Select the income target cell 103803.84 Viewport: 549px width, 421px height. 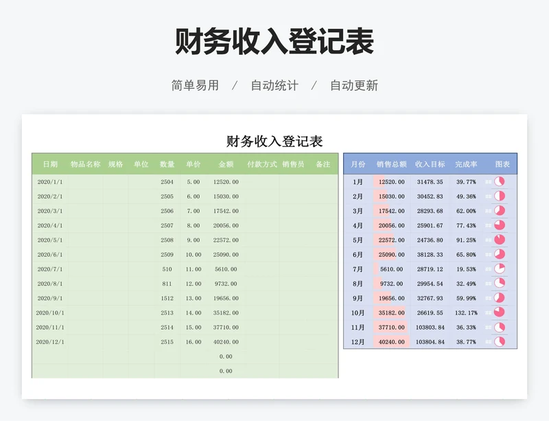tap(430, 327)
